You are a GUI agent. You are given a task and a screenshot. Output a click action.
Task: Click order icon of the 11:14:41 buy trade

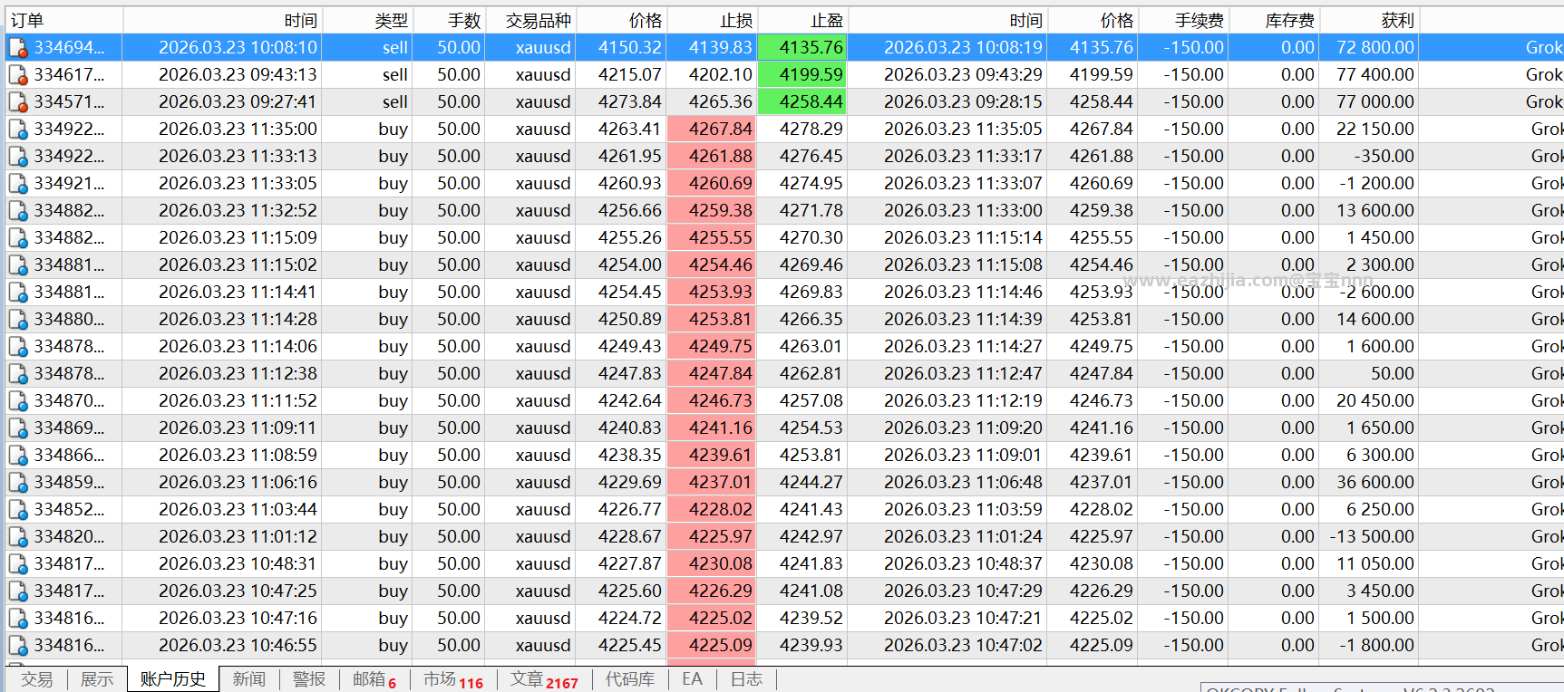(18, 292)
